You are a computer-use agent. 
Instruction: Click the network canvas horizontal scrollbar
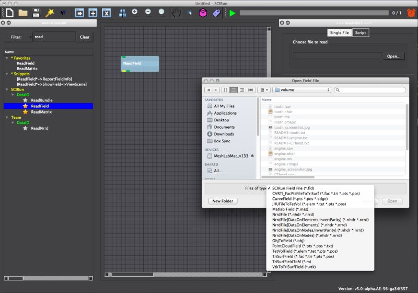[186, 274]
